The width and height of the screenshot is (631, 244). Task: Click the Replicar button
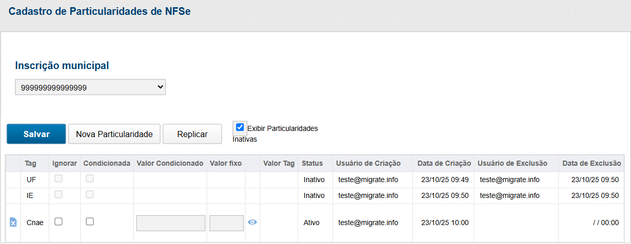[192, 134]
